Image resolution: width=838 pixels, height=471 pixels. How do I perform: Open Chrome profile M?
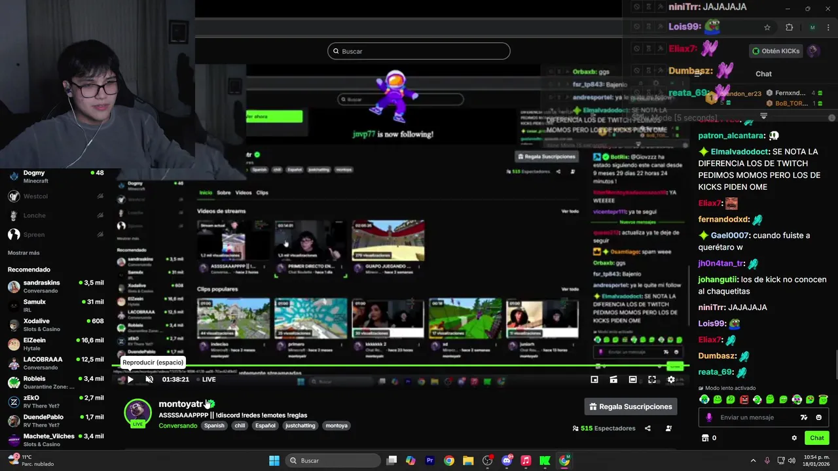(812, 27)
